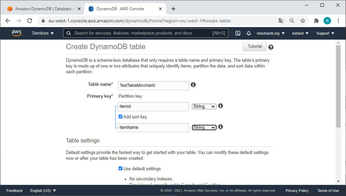Open the Chrome three-dot menu
The width and height of the screenshot is (346, 196).
pos(338,21)
